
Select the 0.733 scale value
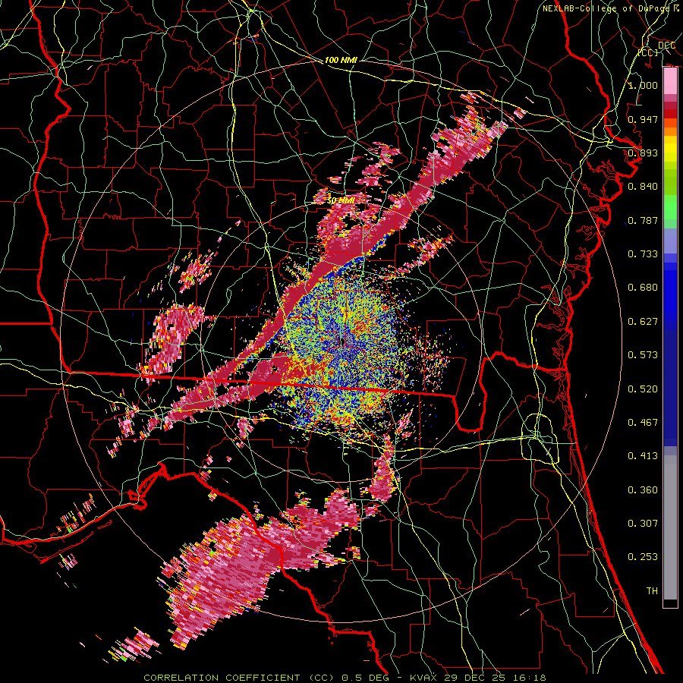coord(643,254)
